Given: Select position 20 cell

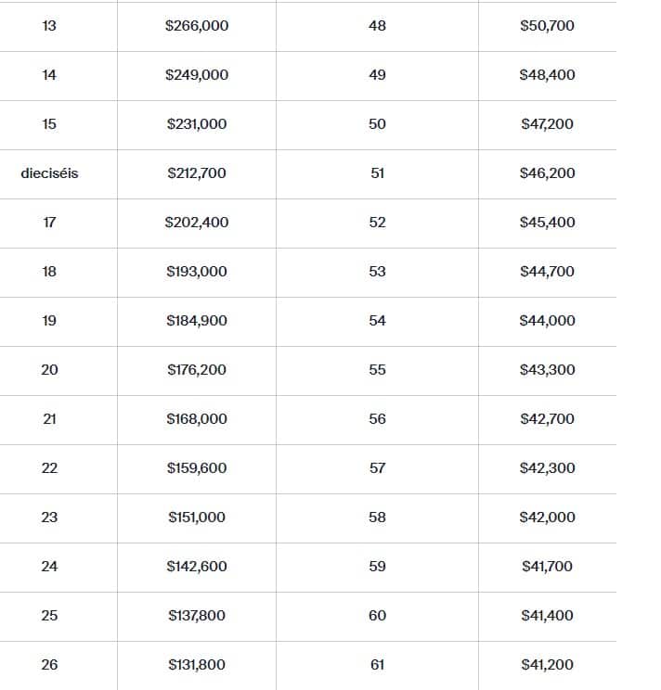Looking at the screenshot, I should 49,370.
